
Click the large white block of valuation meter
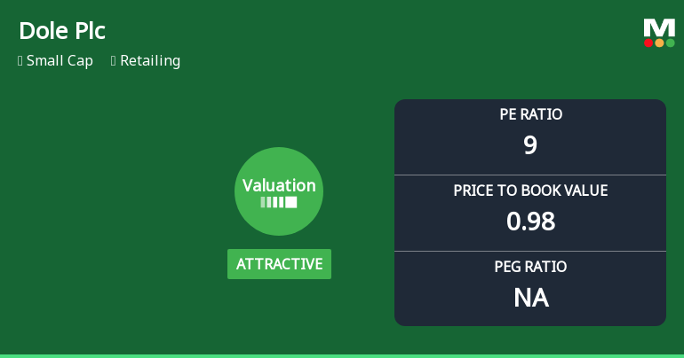coord(290,202)
